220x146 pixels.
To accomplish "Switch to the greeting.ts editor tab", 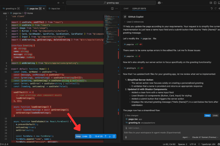I will [11, 9].
